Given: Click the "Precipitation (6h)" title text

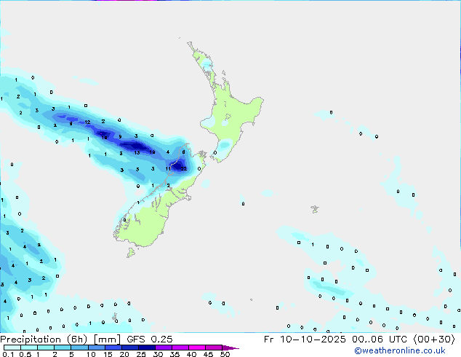Looking at the screenshot, I should tap(44, 340).
